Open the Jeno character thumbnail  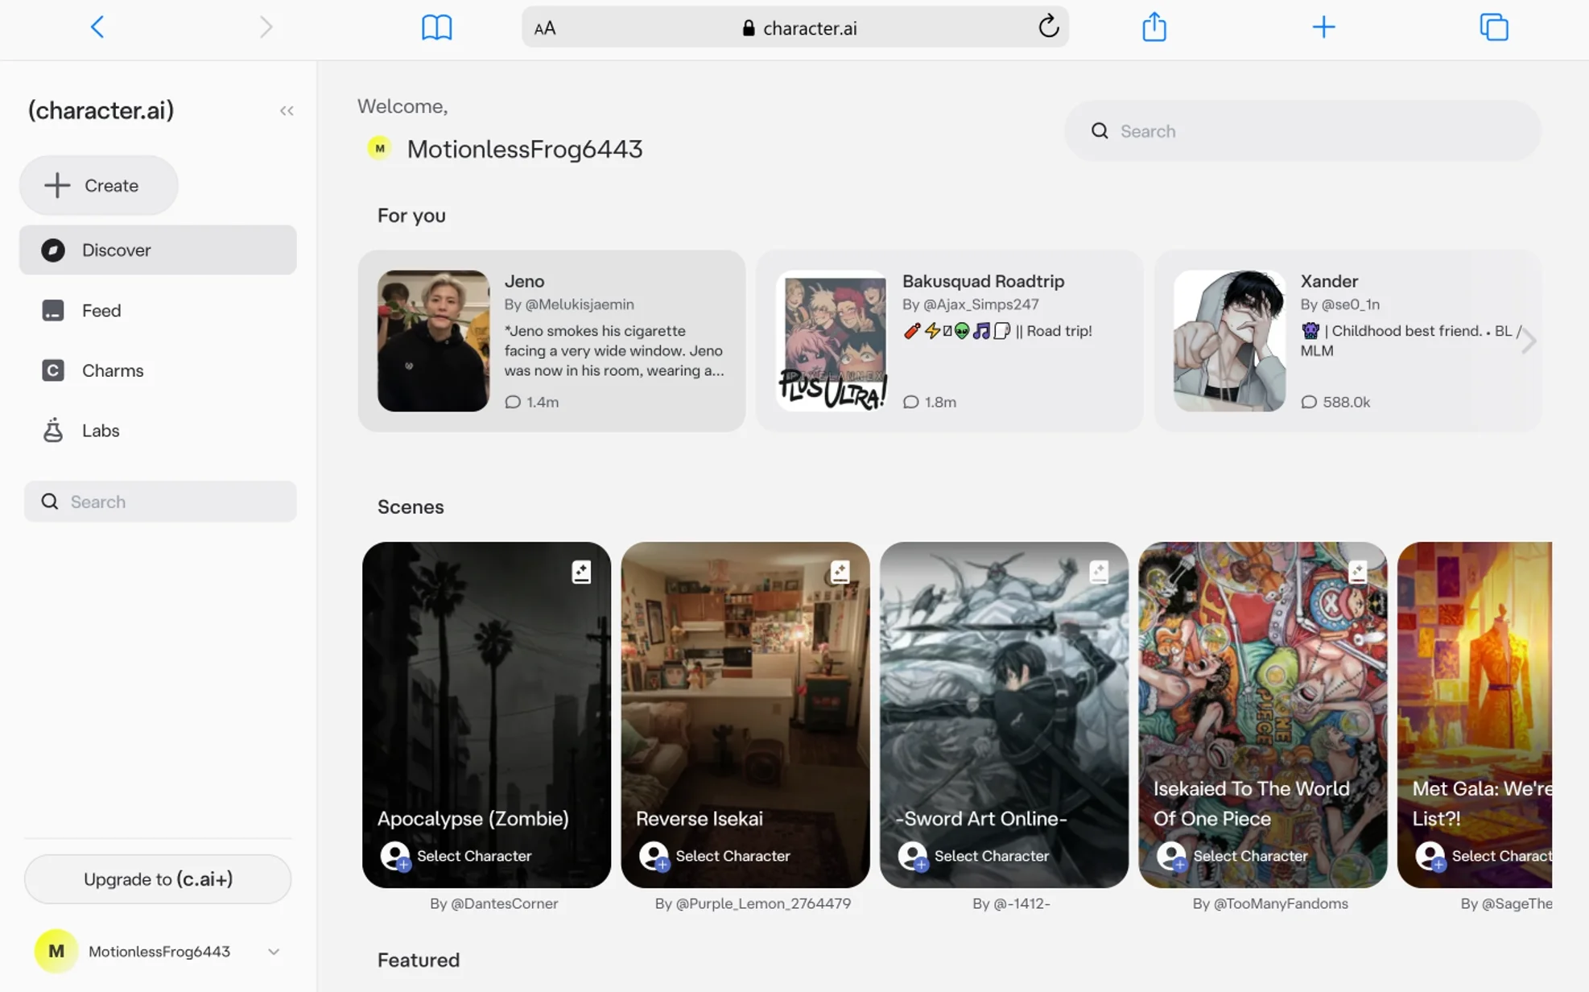[433, 341]
